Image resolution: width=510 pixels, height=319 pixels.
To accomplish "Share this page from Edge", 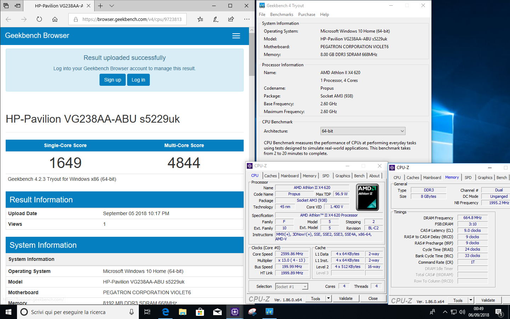I will [231, 19].
